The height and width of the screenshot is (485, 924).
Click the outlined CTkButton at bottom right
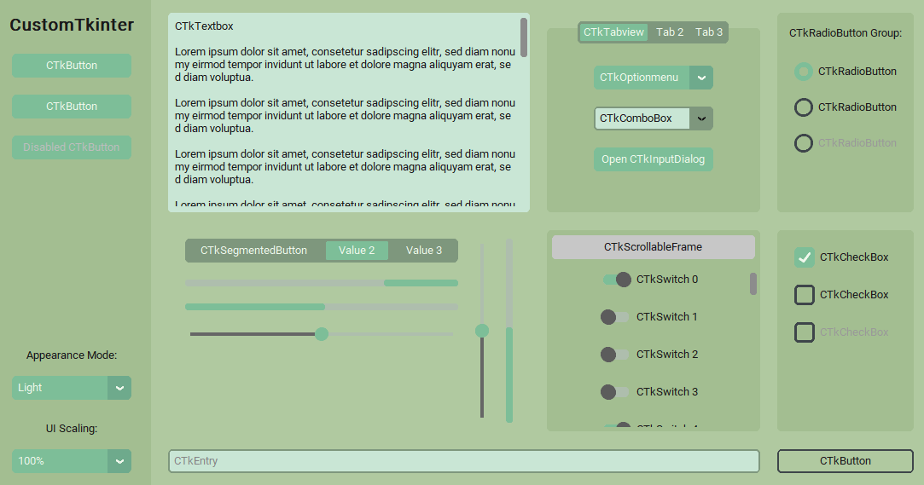[845, 461]
